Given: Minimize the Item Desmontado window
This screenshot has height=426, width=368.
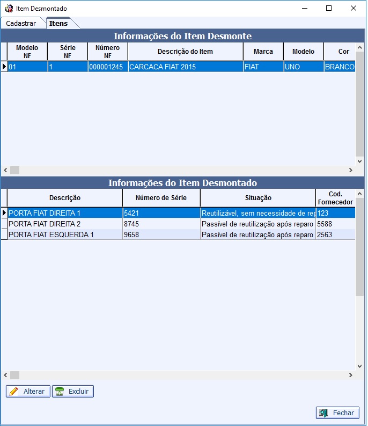Looking at the screenshot, I should coord(305,8).
